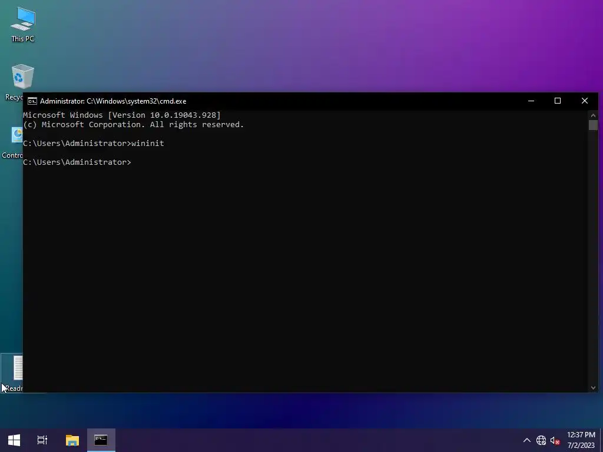Minimize the Command Prompt window

pyautogui.click(x=531, y=101)
